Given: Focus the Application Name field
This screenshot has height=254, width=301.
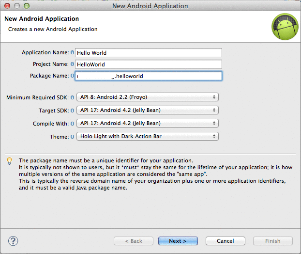Looking at the screenshot, I should coord(149,53).
